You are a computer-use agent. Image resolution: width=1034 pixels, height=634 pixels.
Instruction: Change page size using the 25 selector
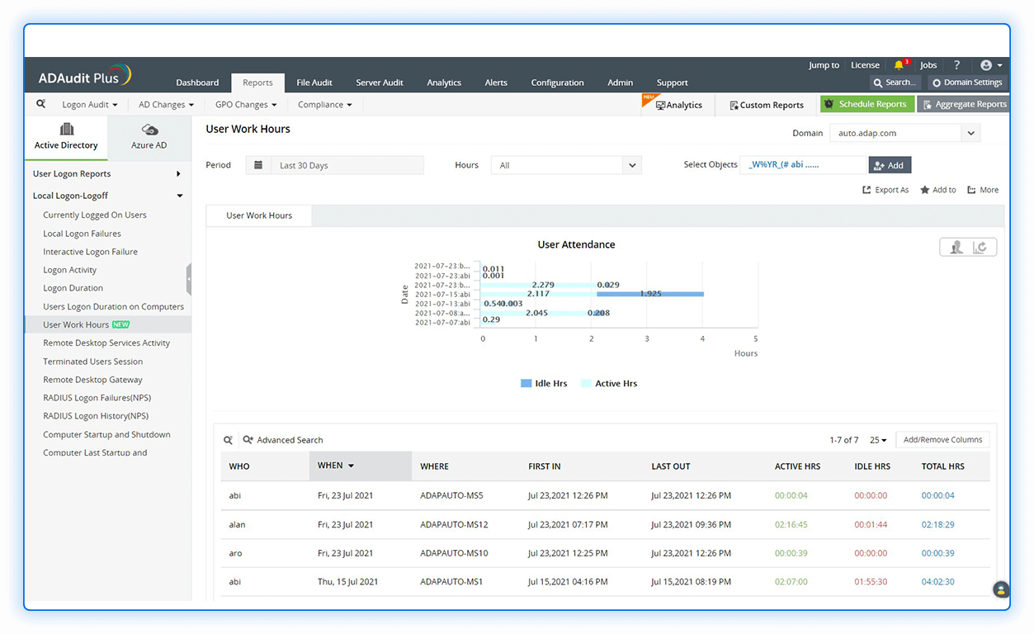tap(877, 439)
